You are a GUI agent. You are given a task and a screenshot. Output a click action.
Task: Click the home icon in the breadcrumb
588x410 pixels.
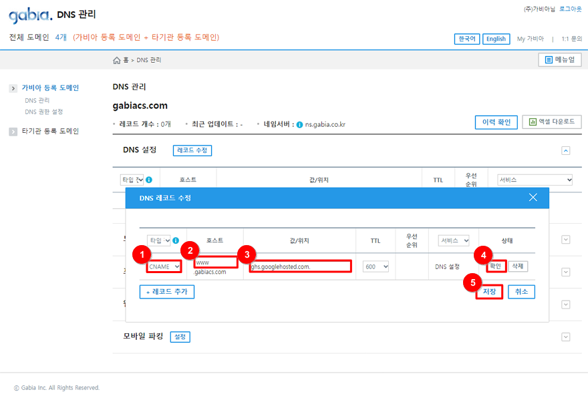coord(117,60)
